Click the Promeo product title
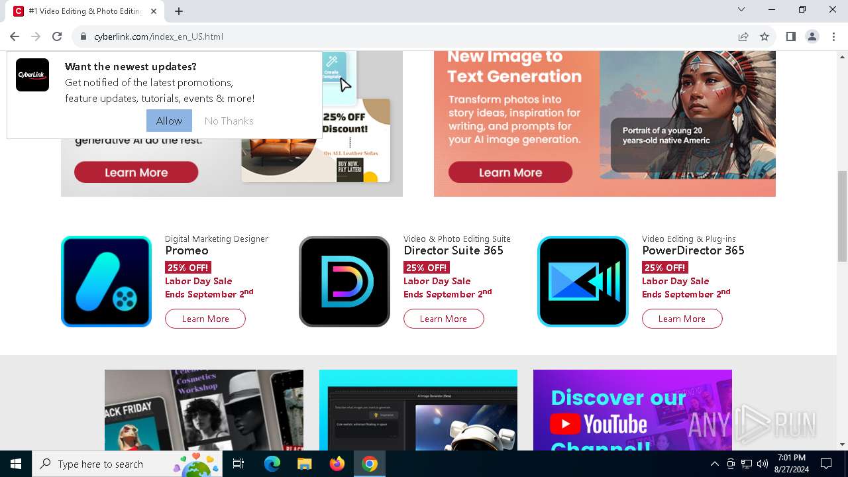Screen dimensions: 848x477 (187, 250)
